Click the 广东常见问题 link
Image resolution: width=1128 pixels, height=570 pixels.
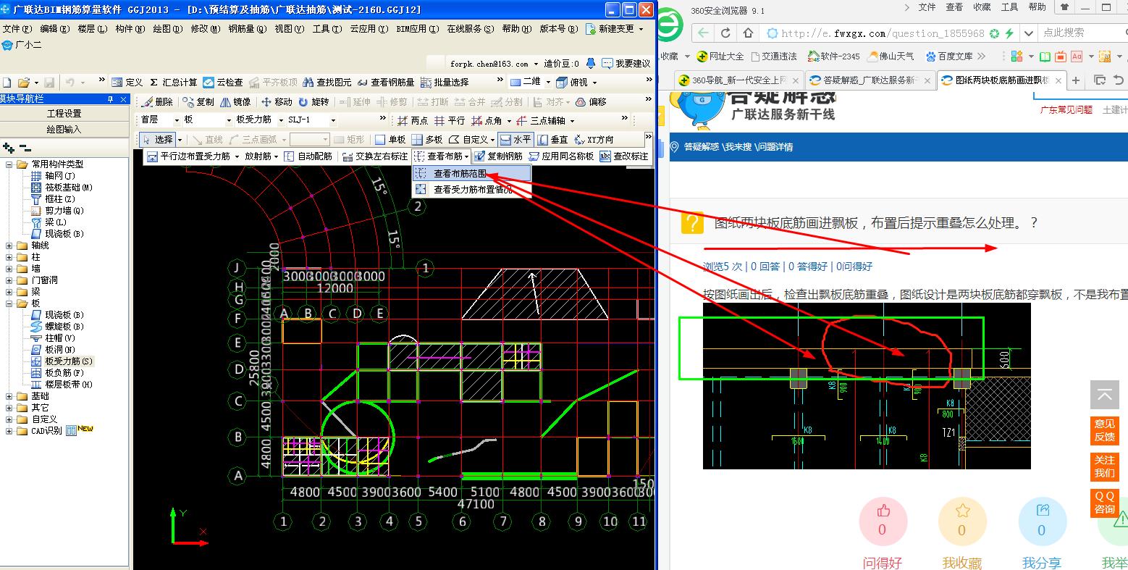click(1066, 110)
